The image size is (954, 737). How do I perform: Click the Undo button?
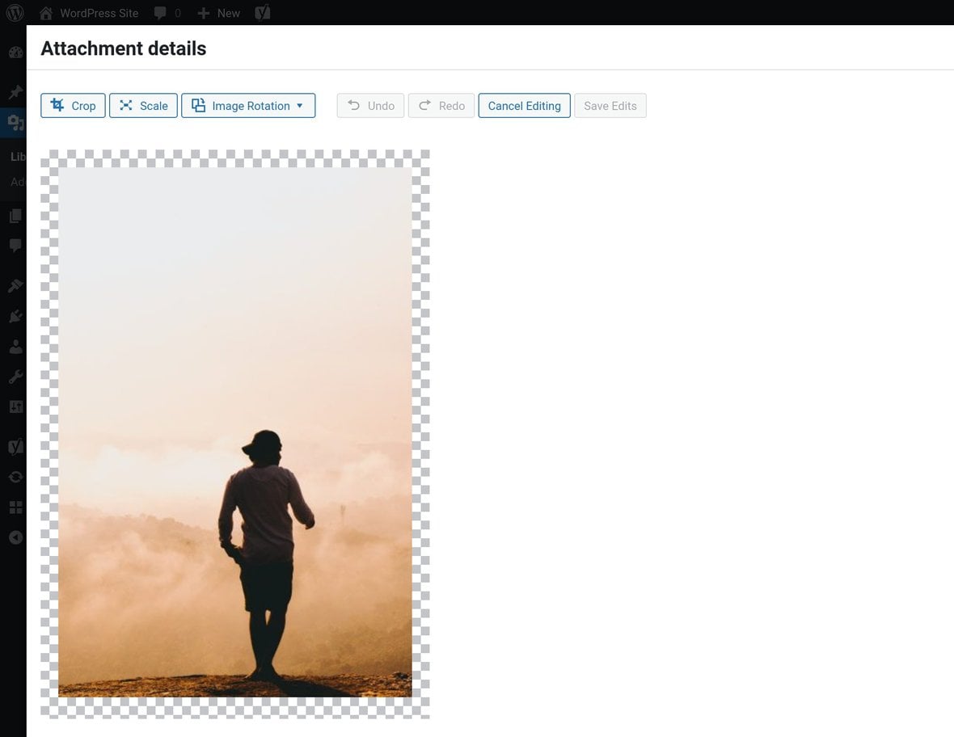click(x=370, y=105)
